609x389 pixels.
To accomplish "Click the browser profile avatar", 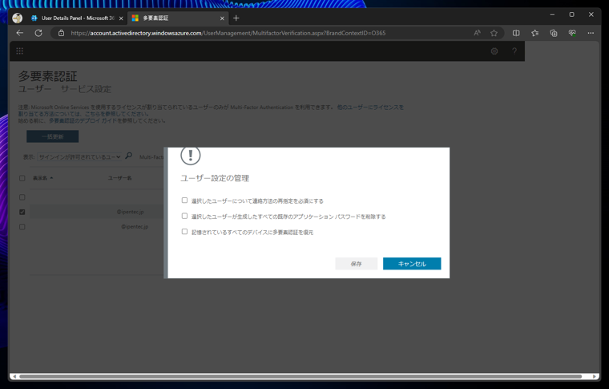I will click(18, 18).
